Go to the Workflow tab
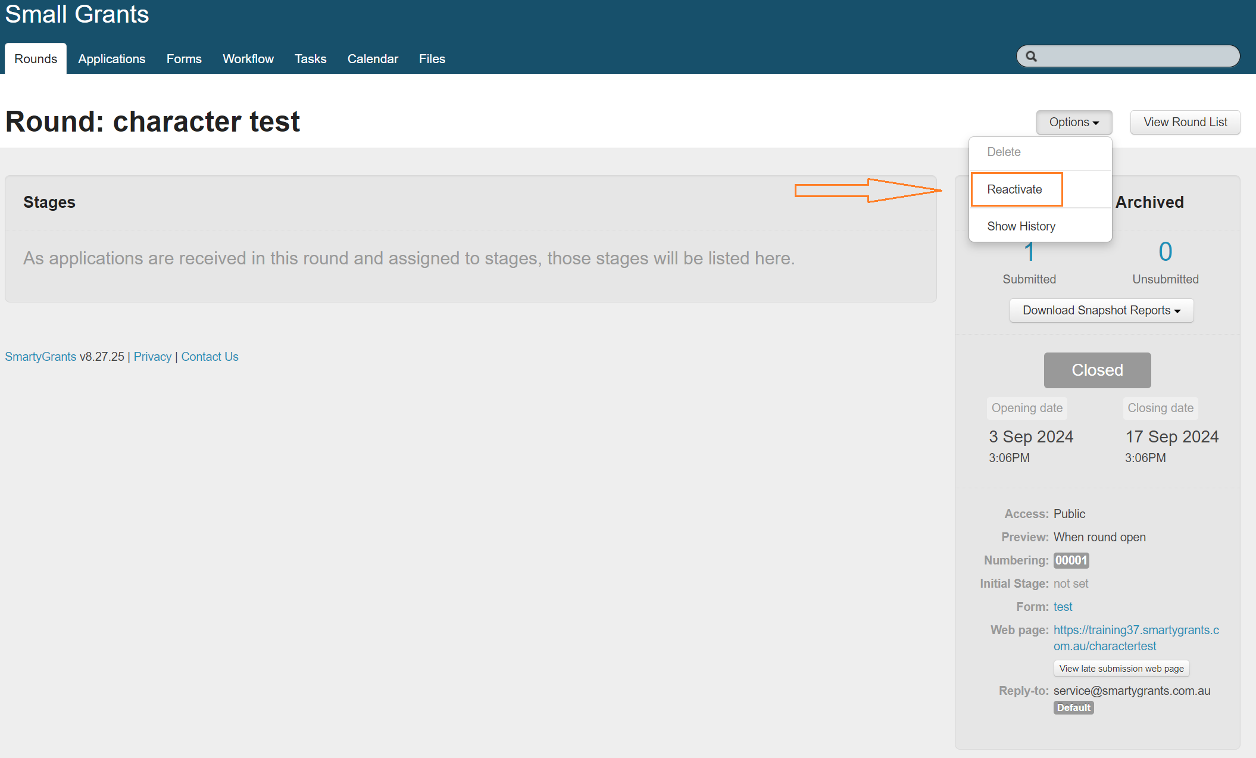The height and width of the screenshot is (758, 1256). 248,59
